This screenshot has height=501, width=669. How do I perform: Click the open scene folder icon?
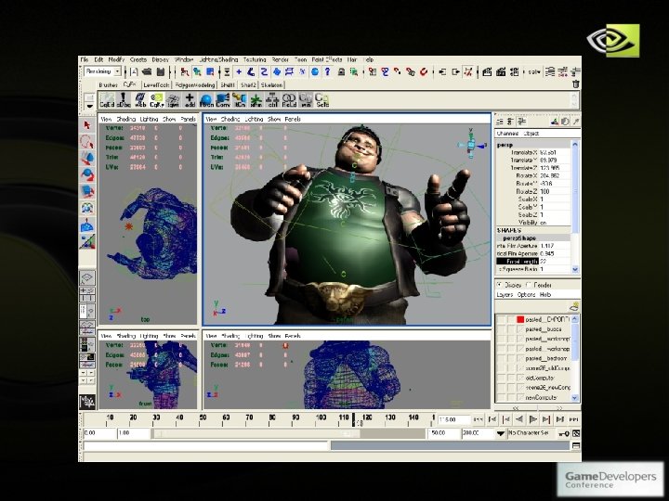click(147, 71)
